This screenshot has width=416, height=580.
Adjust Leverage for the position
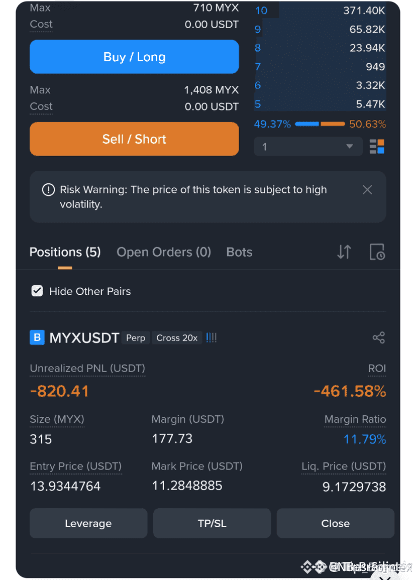(88, 523)
